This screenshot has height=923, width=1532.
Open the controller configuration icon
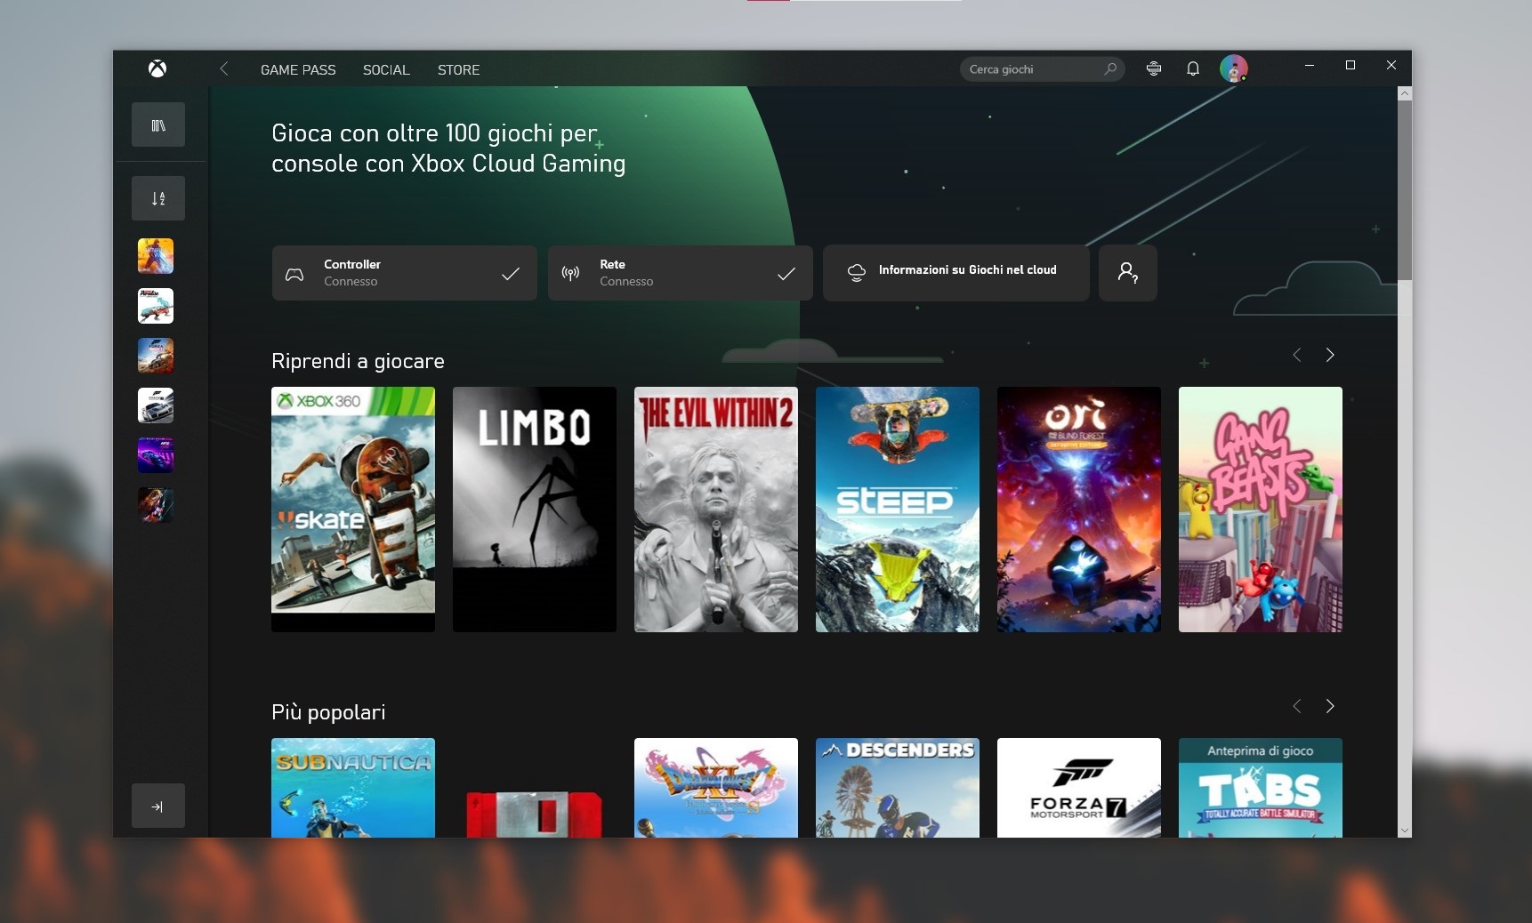pyautogui.click(x=1154, y=68)
